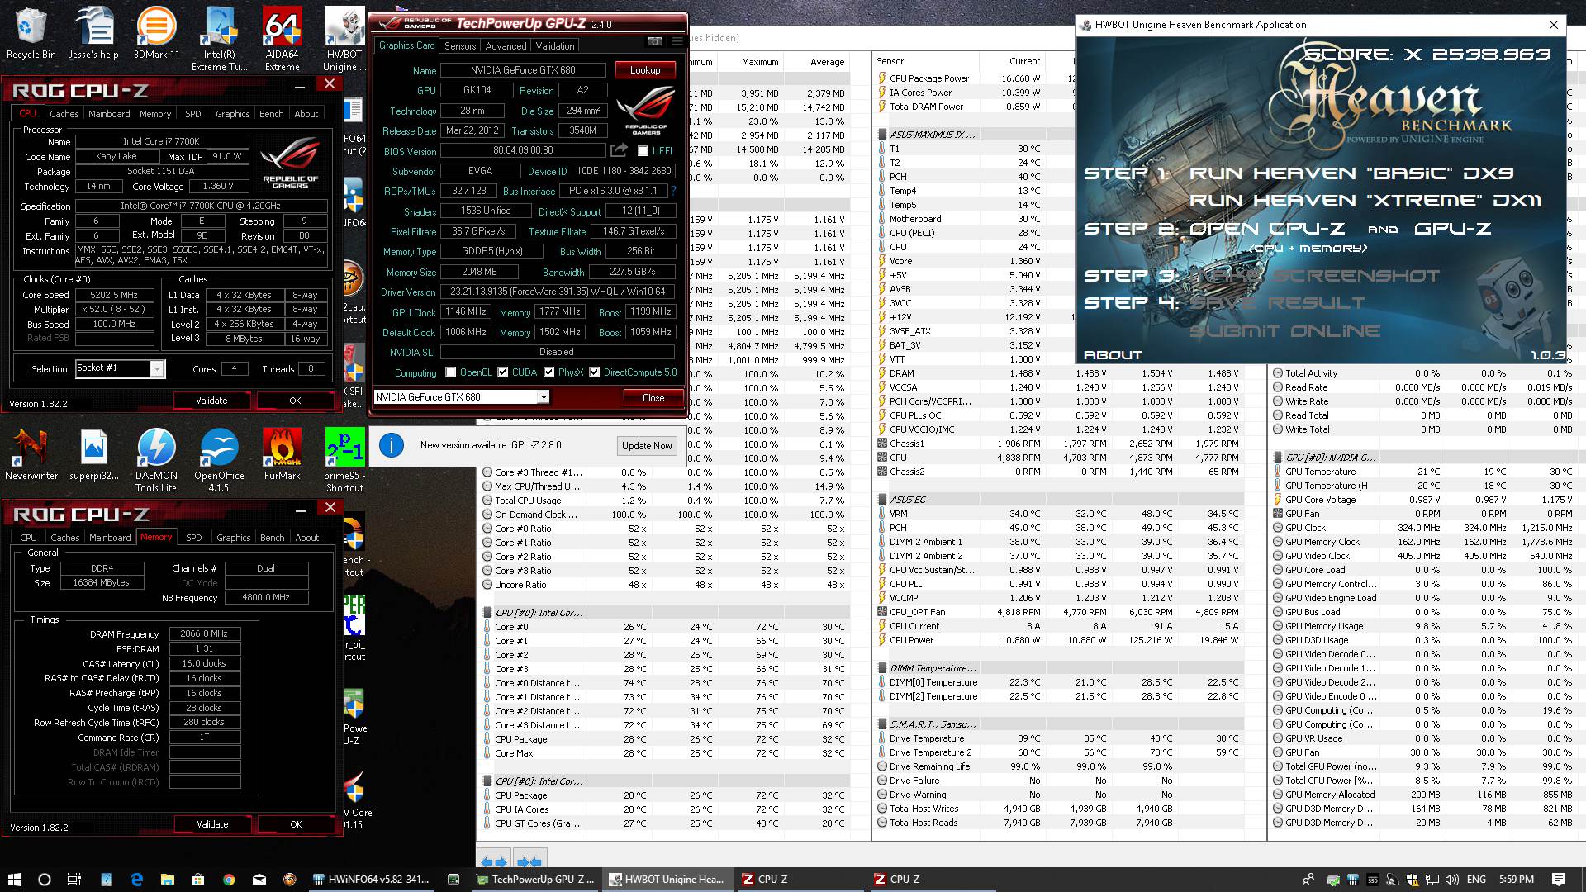Click OK in the lower CPU-Z window

tap(296, 824)
